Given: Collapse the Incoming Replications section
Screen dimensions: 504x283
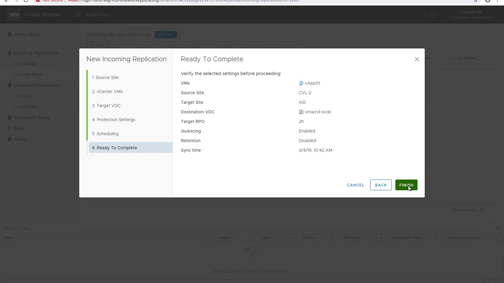Looking at the screenshot, I should coord(74,53).
